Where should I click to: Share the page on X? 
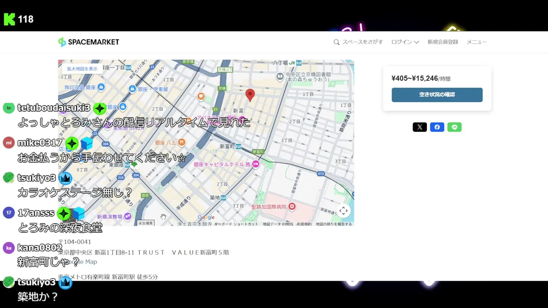click(420, 127)
